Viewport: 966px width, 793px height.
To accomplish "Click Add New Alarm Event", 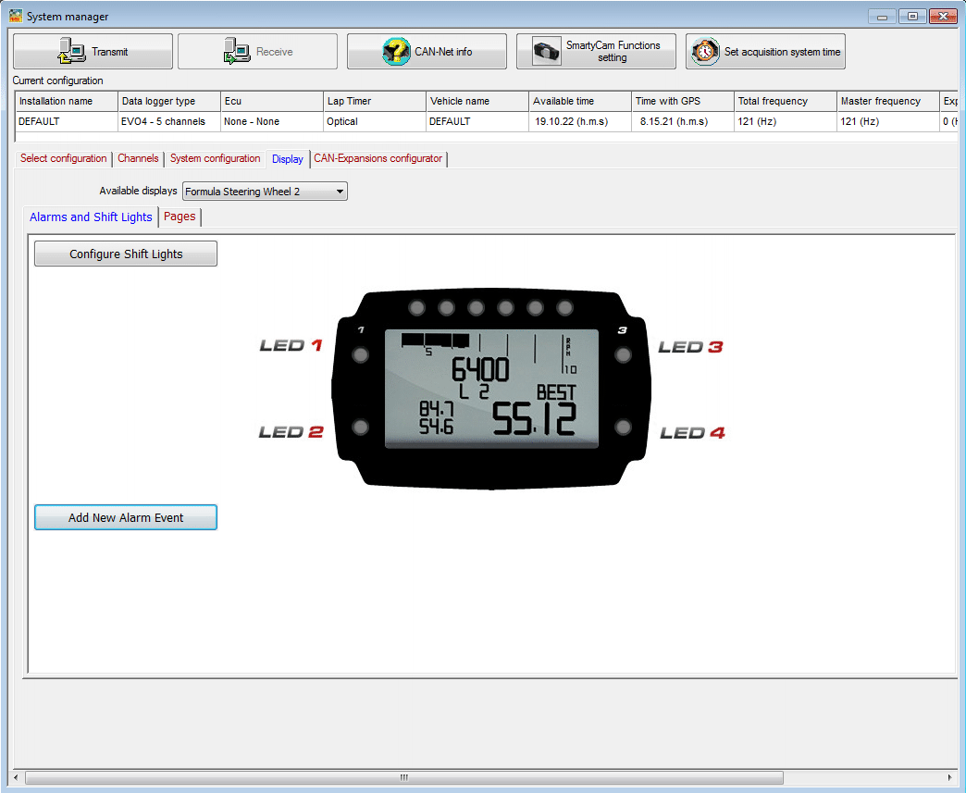I will 125,517.
